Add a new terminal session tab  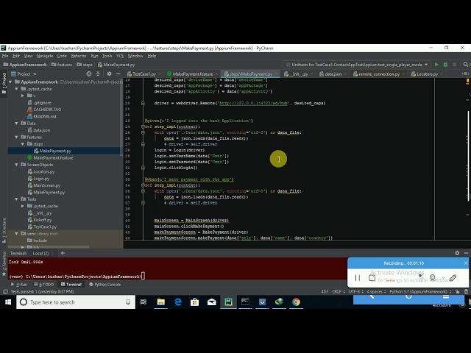pos(63,253)
